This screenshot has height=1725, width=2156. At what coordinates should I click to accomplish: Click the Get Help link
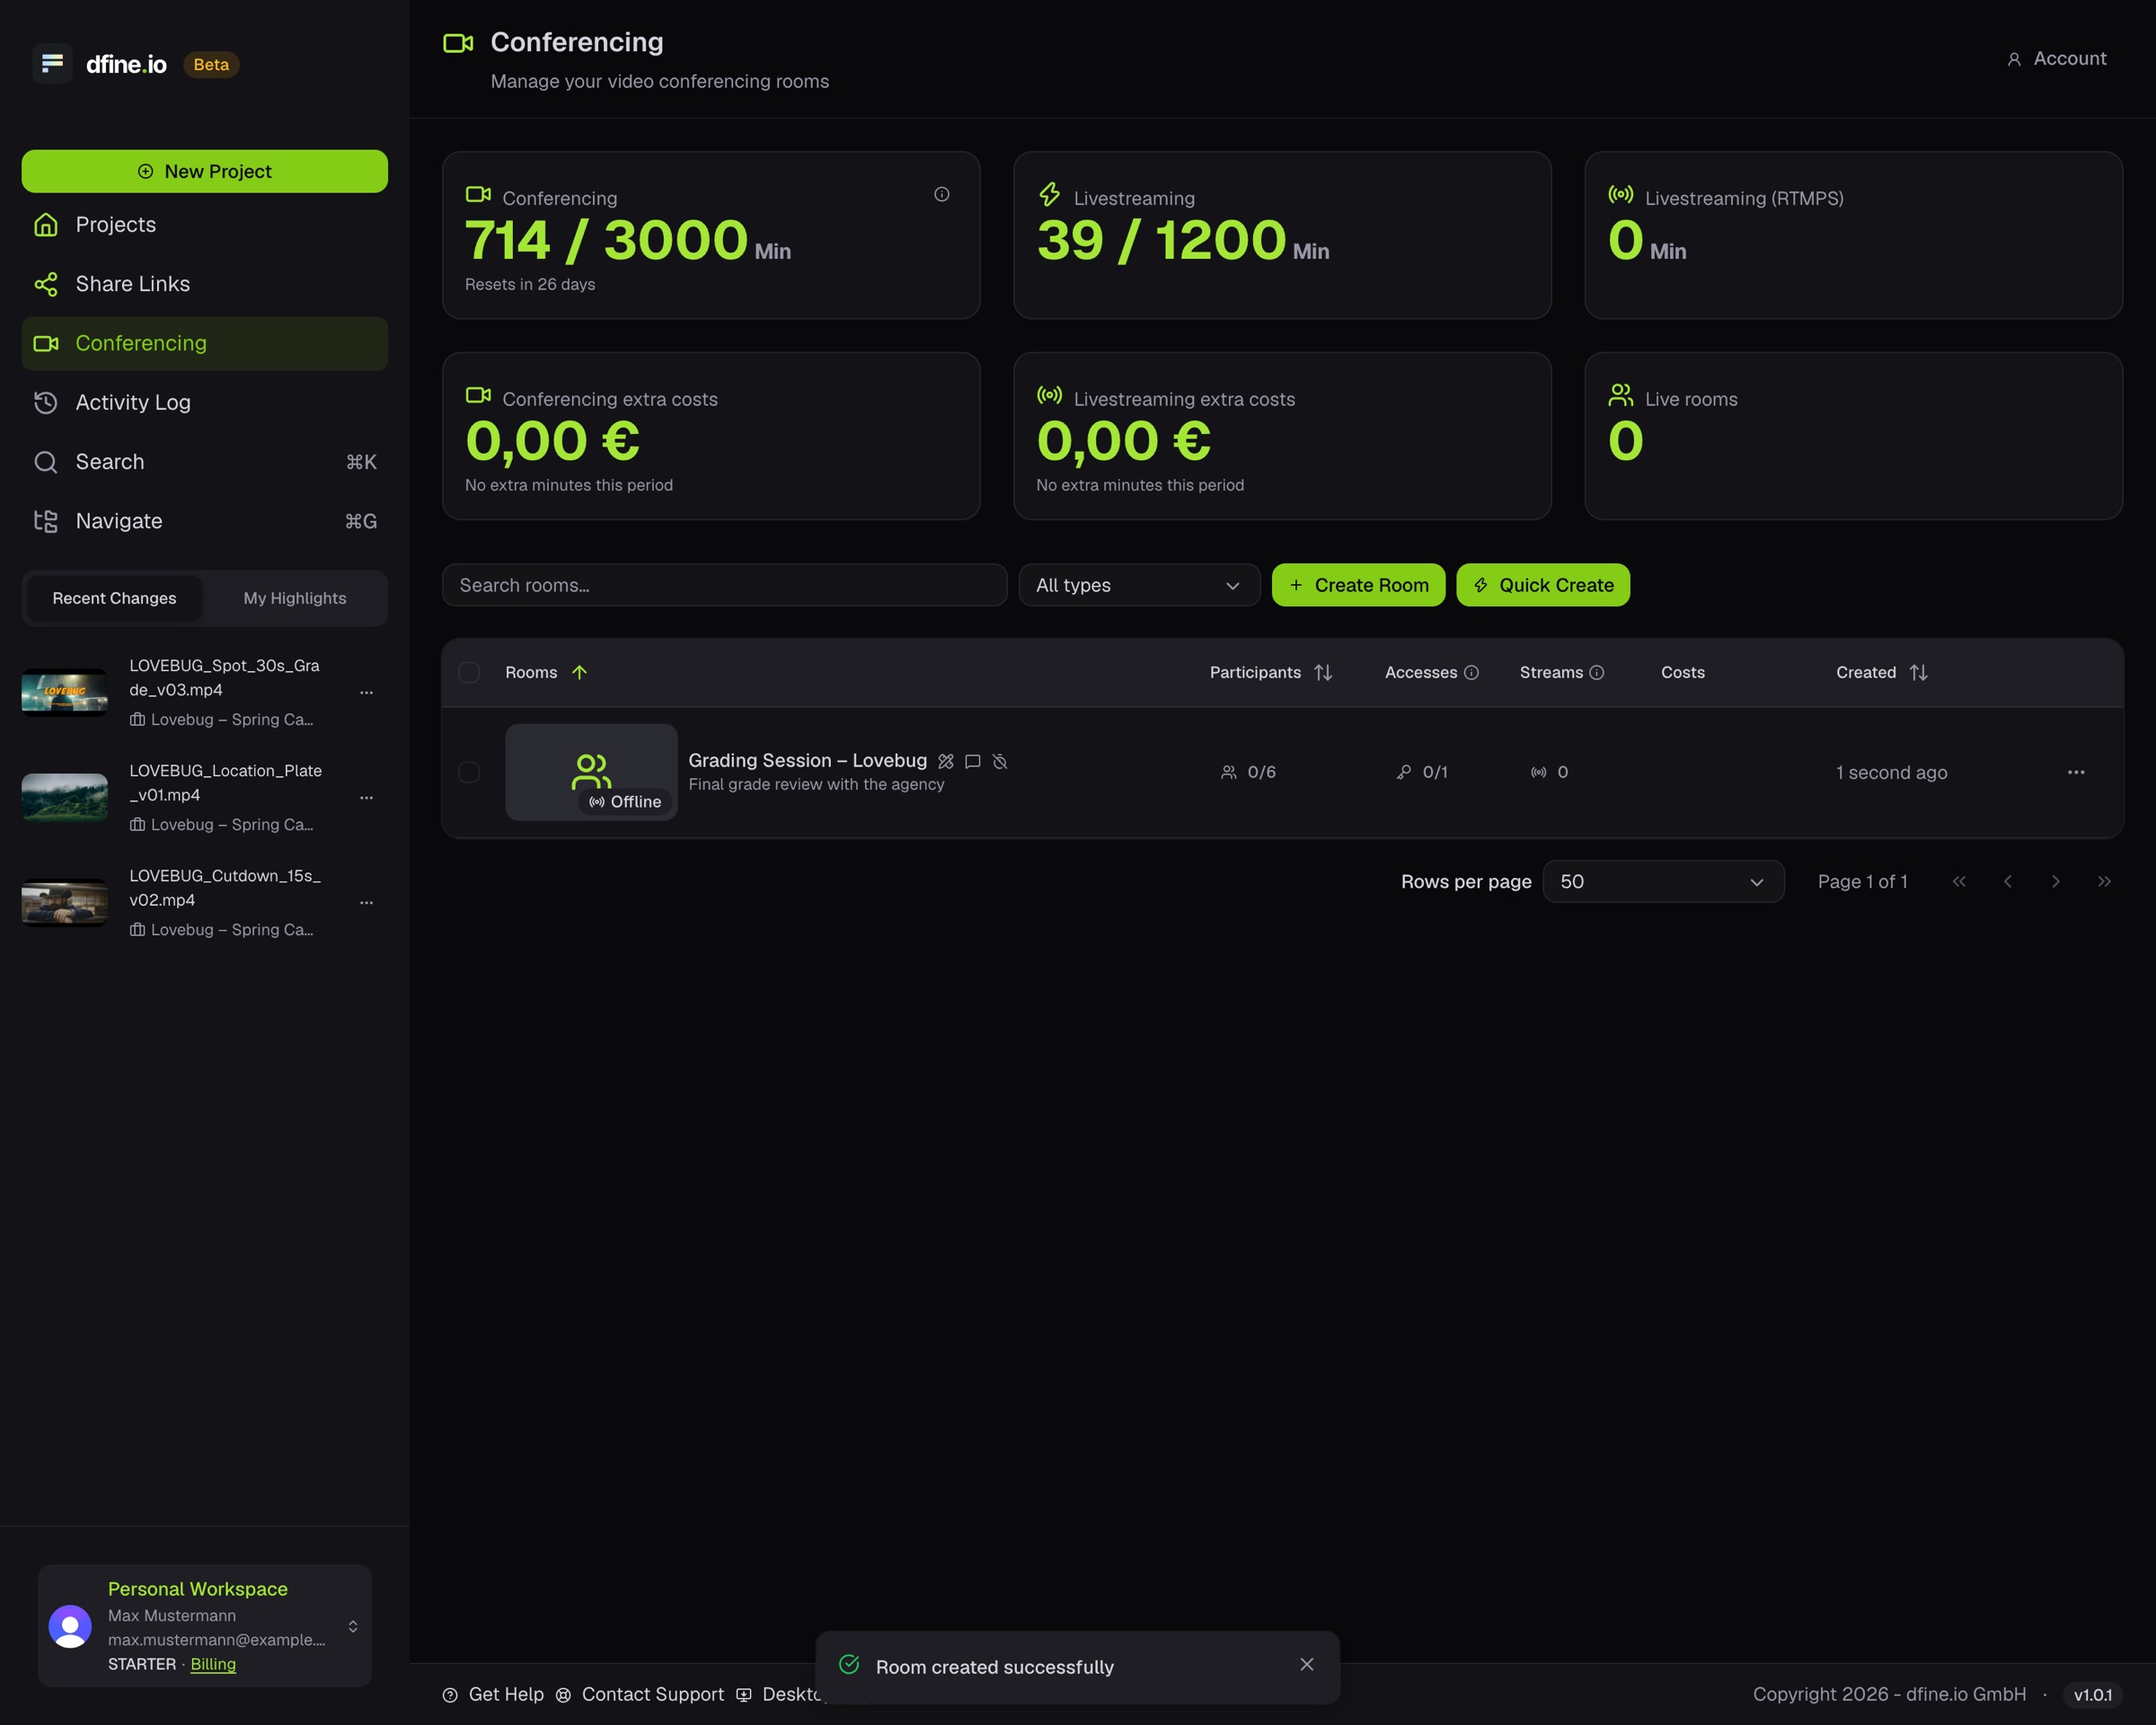pos(493,1694)
